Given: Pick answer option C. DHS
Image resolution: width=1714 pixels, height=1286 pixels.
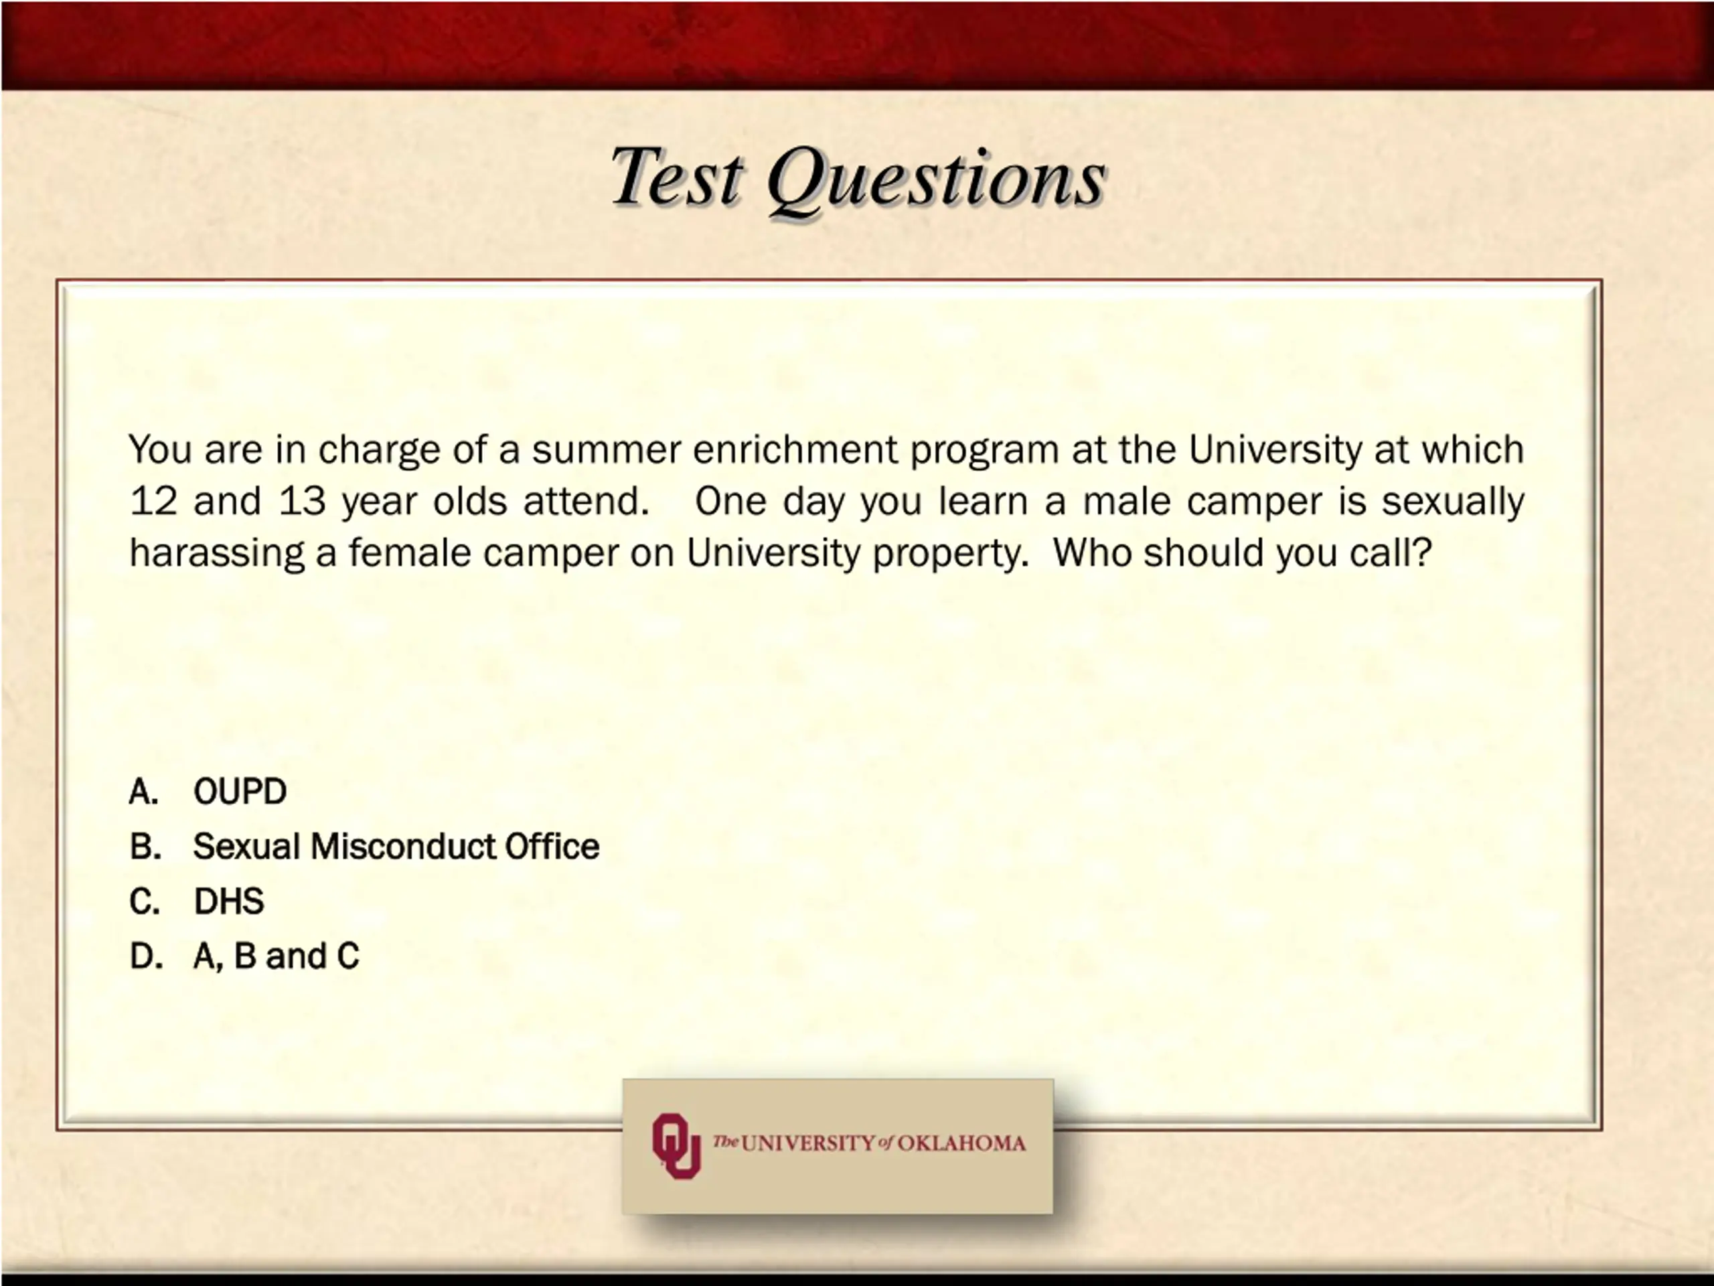Looking at the screenshot, I should 197,902.
